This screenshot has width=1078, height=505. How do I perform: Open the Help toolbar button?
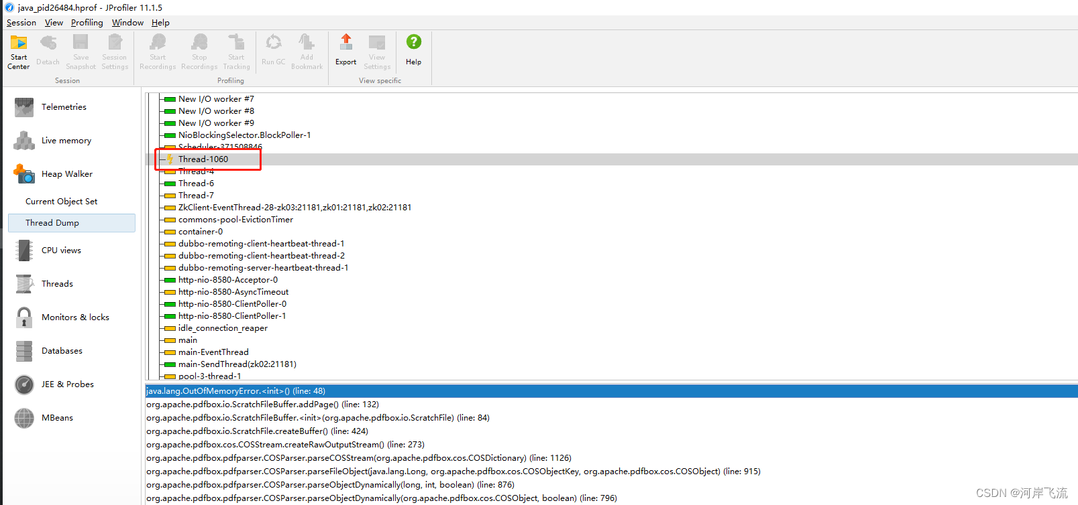[x=414, y=52]
